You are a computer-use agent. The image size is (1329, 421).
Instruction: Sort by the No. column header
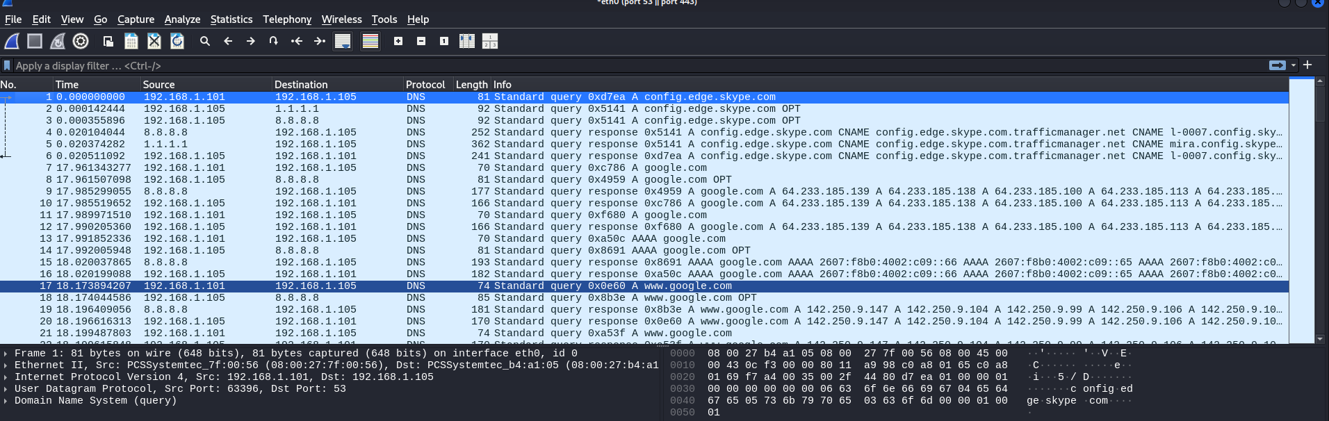pyautogui.click(x=26, y=85)
